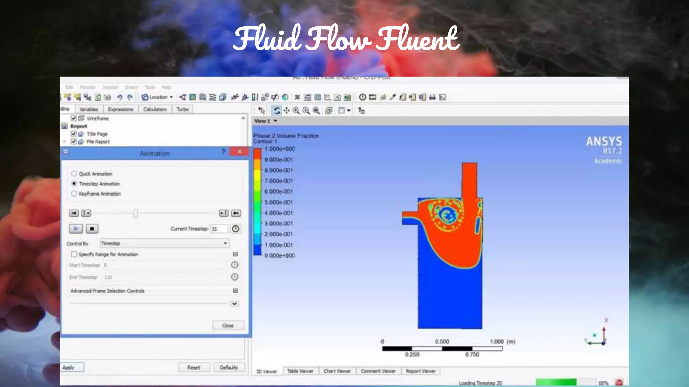
Task: Insert a Volume Rendering object
Action: (222, 97)
